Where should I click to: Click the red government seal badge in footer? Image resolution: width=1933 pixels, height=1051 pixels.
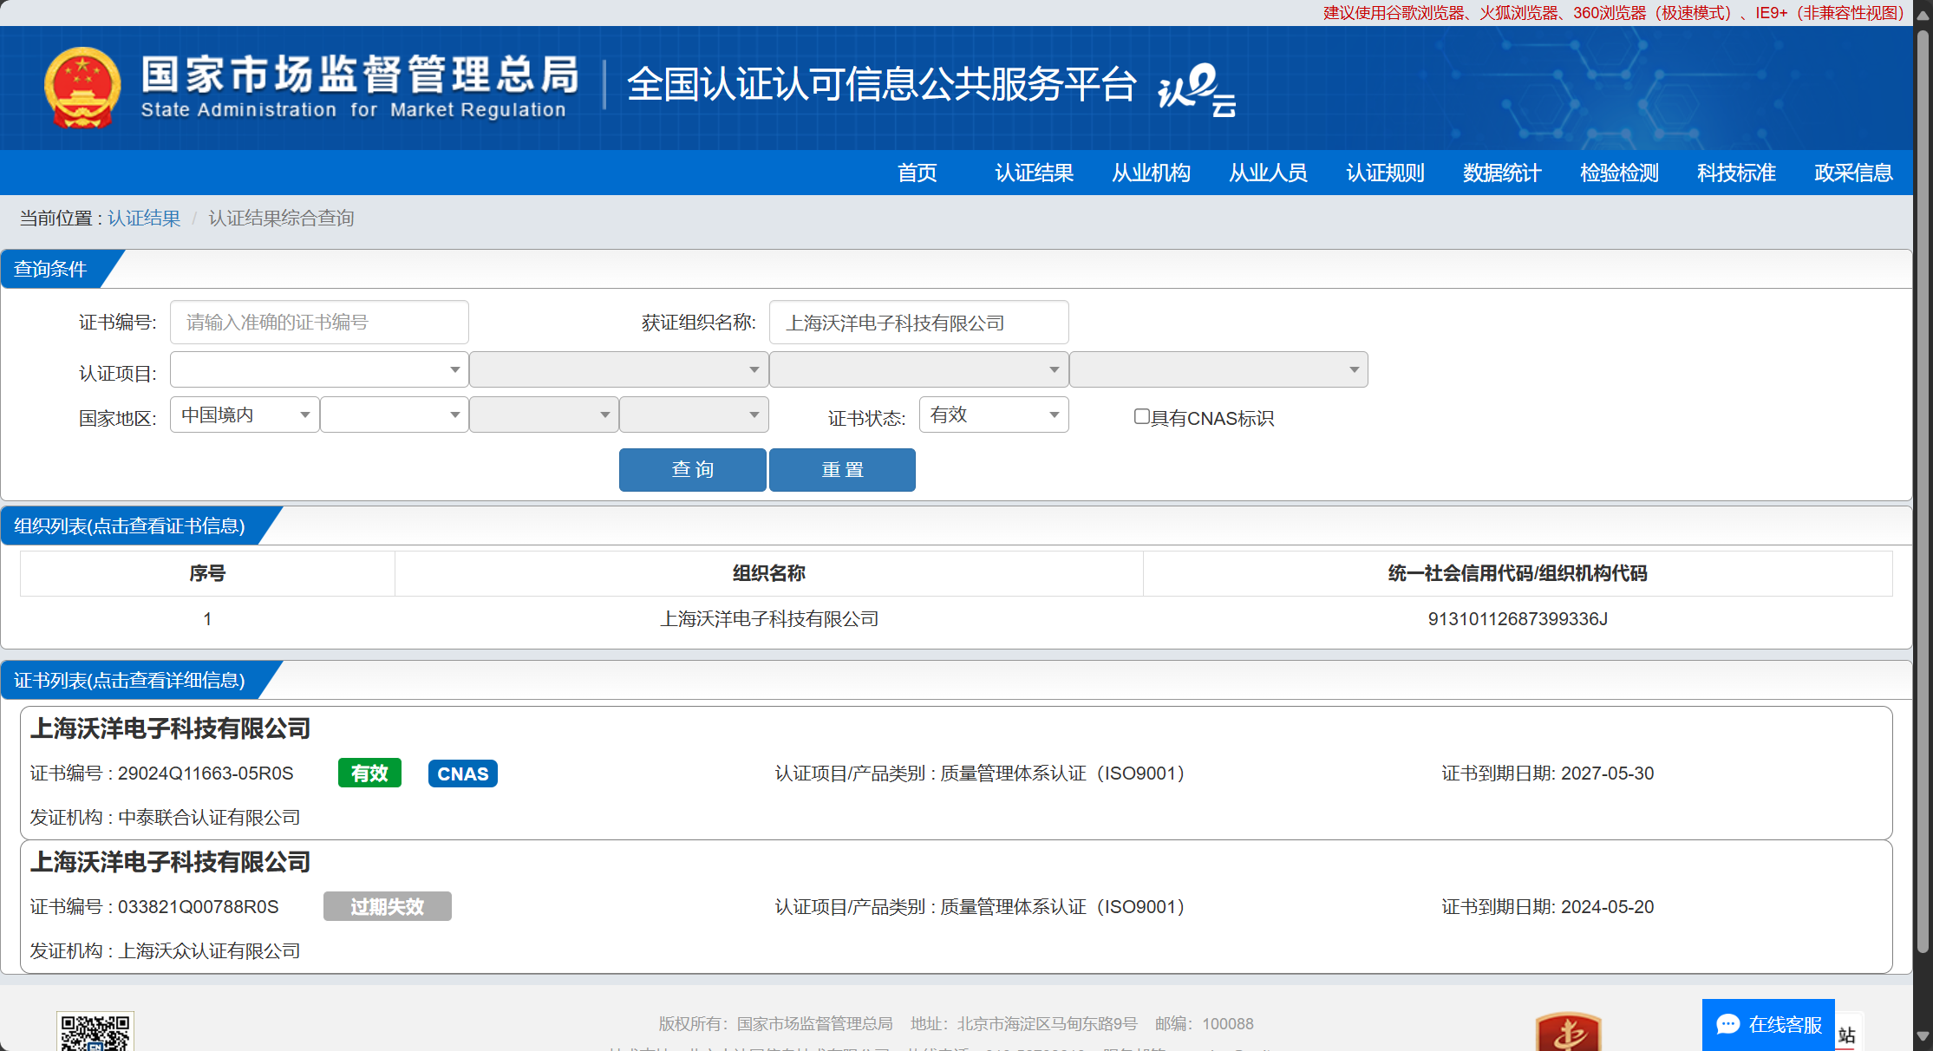[1568, 1032]
